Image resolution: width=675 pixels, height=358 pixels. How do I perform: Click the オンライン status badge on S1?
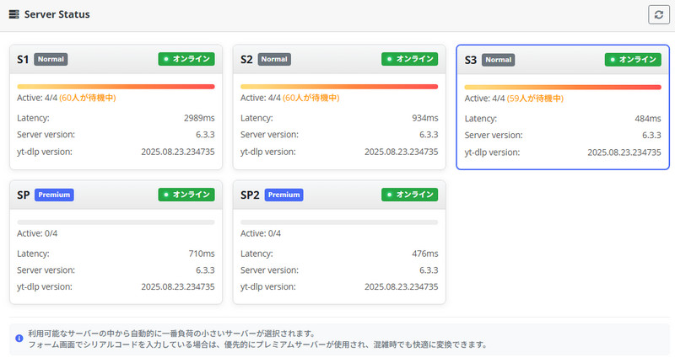[186, 59]
